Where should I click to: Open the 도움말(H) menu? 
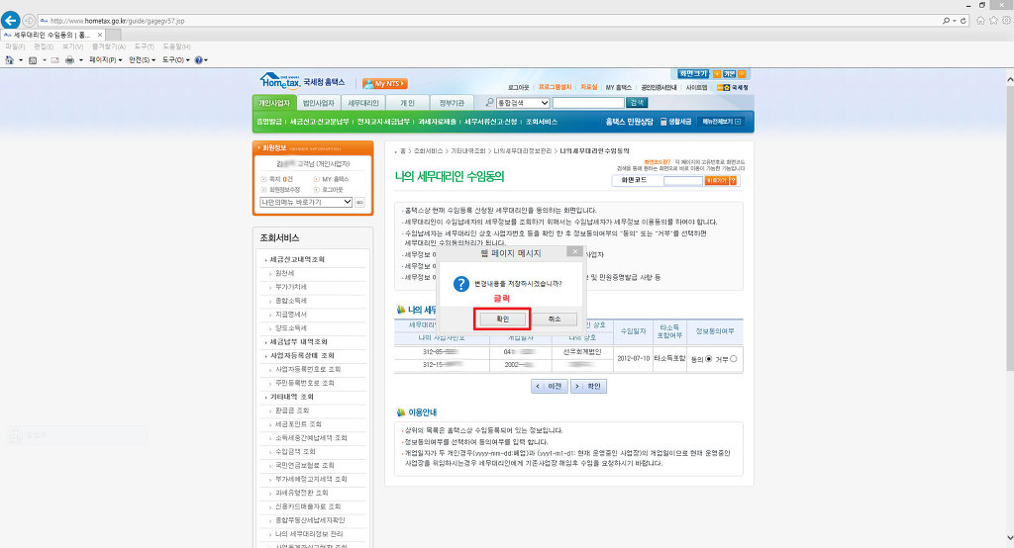[x=176, y=47]
